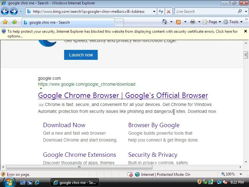249x187 pixels.
Task: Expand the small green arrow under URL
Action: (41, 89)
